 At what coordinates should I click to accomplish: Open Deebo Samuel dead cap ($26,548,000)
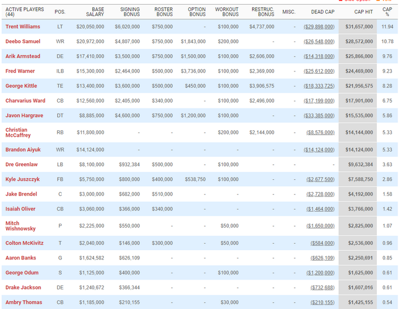pos(319,42)
